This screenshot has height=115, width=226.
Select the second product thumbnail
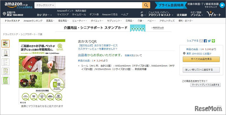(5, 53)
